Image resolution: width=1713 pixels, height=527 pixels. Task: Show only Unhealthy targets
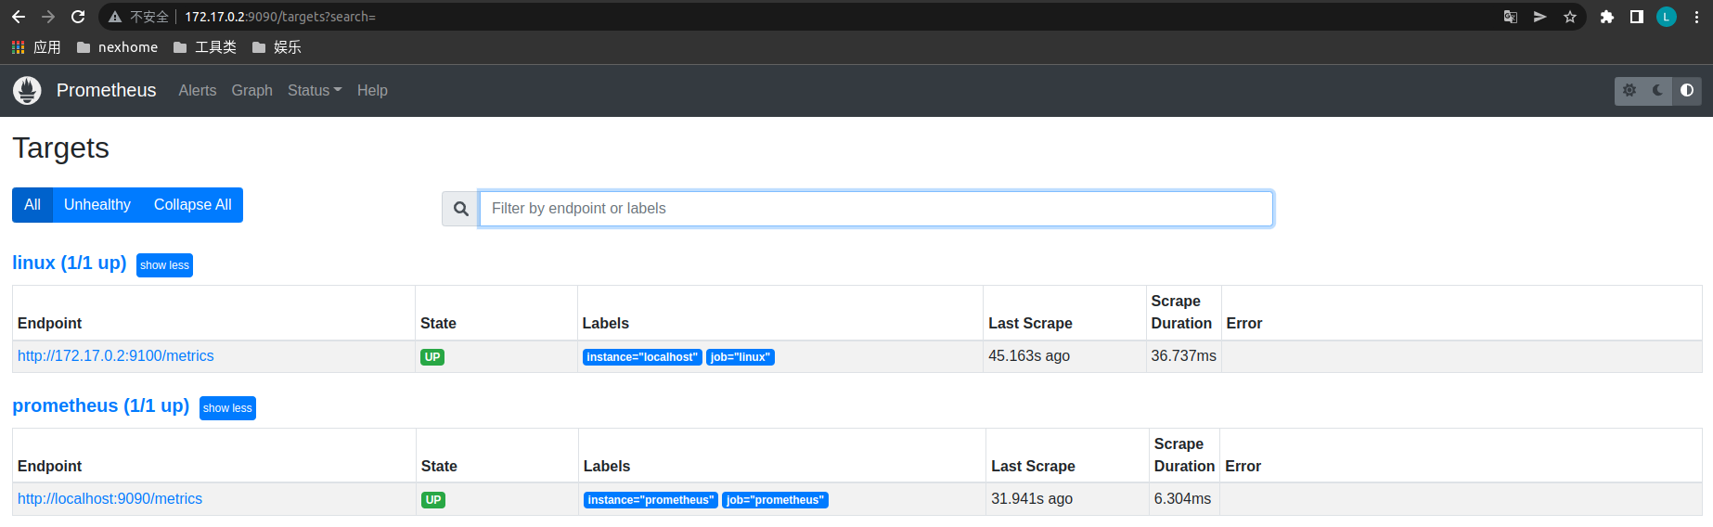coord(97,205)
